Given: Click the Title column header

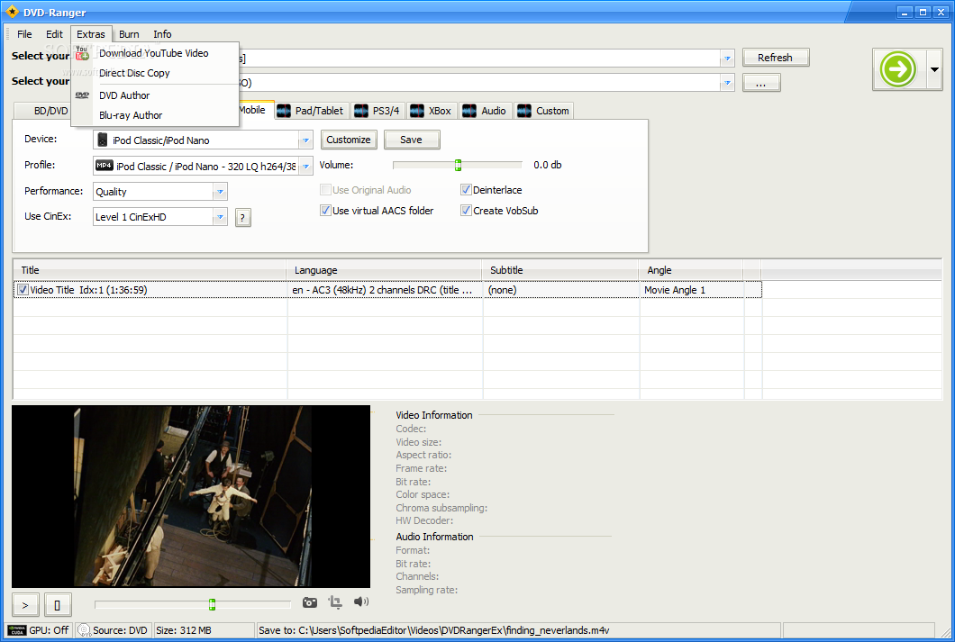Looking at the screenshot, I should (x=150, y=270).
